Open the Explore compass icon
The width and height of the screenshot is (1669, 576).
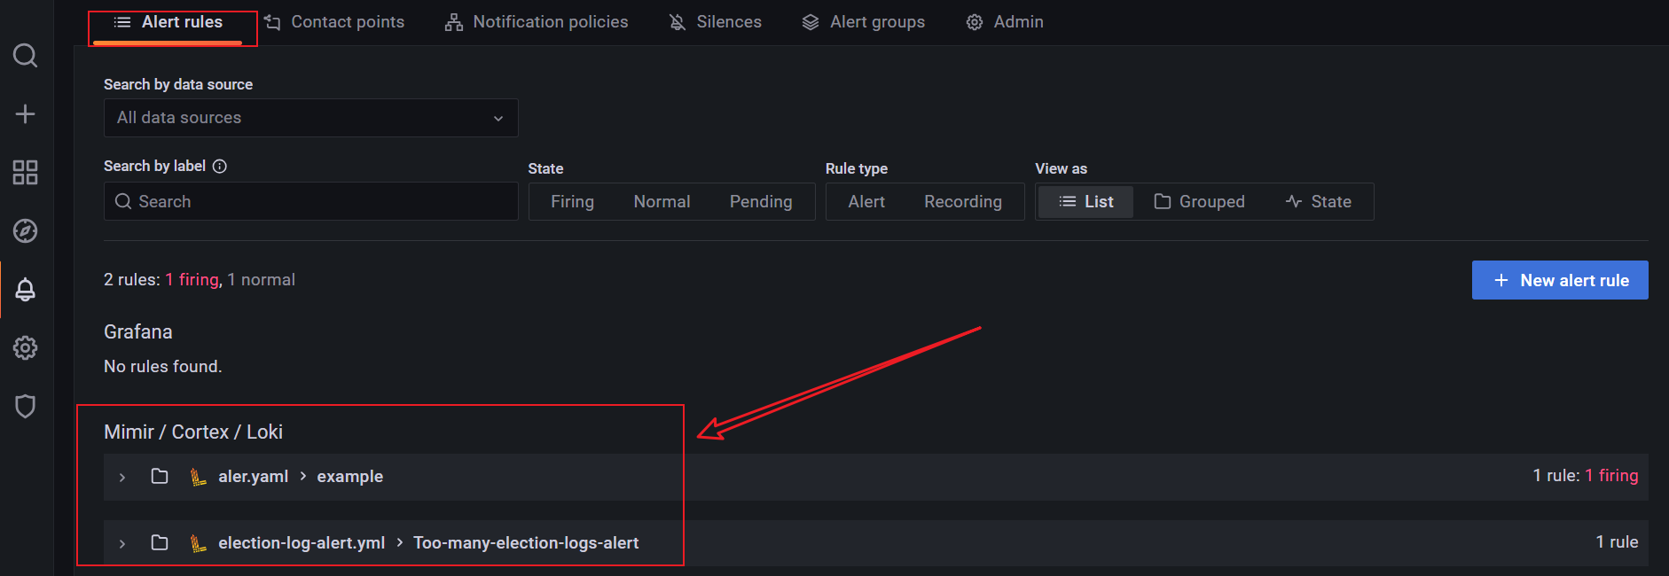coord(25,230)
